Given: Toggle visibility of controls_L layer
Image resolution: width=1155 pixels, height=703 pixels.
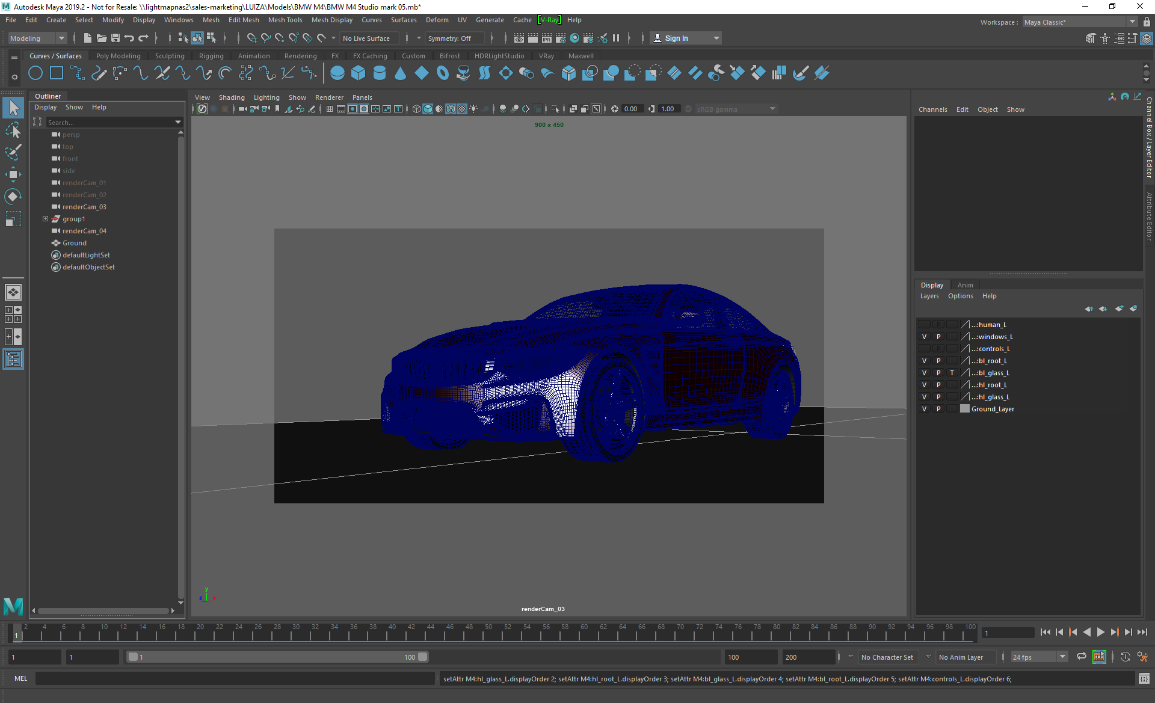Looking at the screenshot, I should pos(924,349).
